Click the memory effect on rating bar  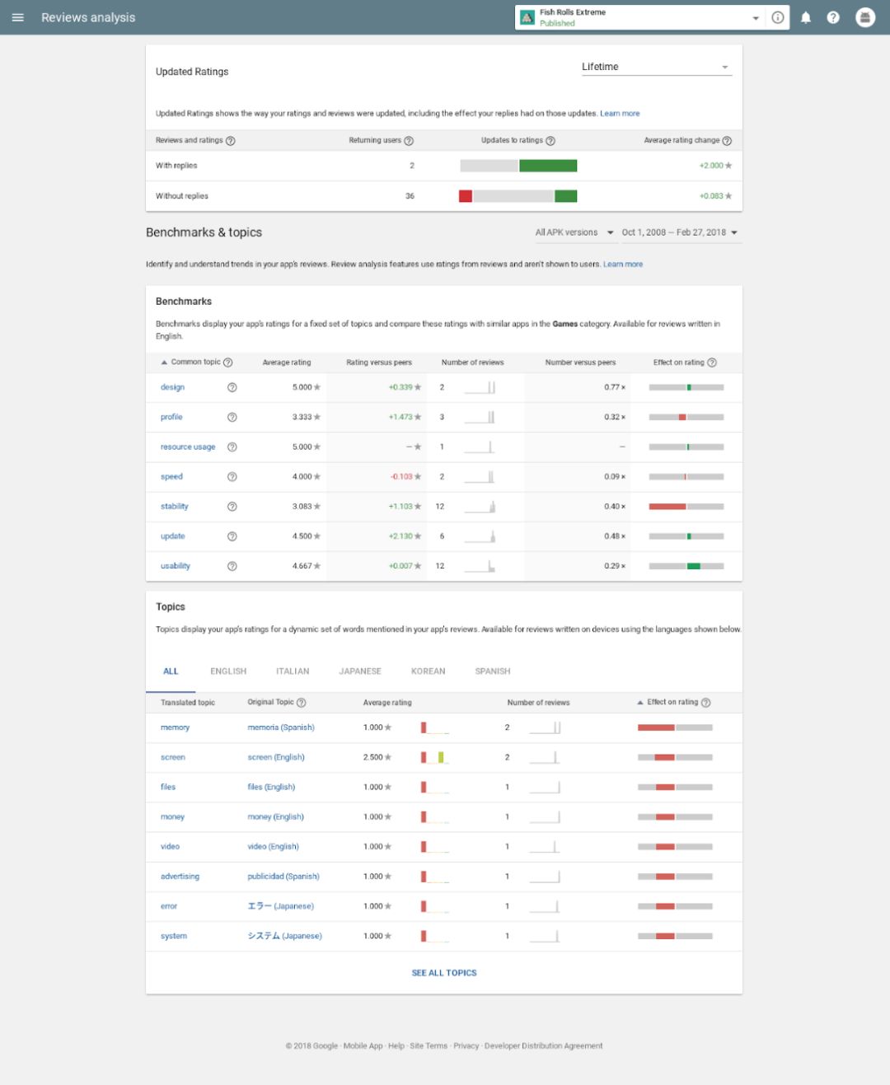click(675, 727)
